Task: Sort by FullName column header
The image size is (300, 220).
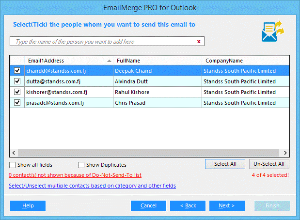Action: point(158,61)
